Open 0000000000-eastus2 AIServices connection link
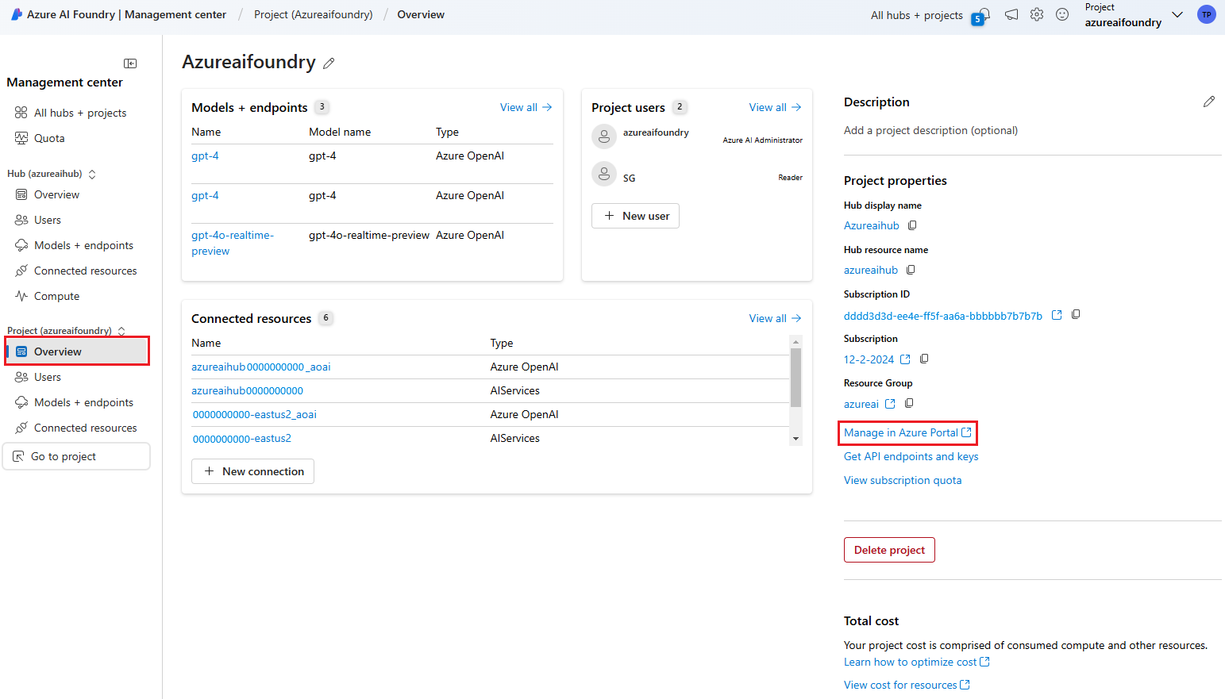This screenshot has height=699, width=1225. coord(241,438)
